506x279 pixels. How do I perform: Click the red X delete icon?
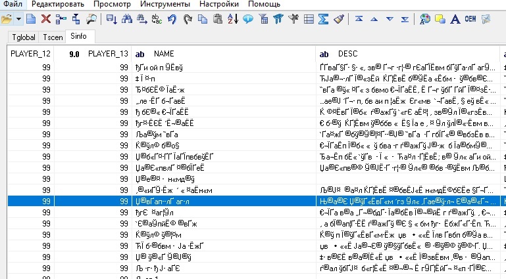[45, 19]
